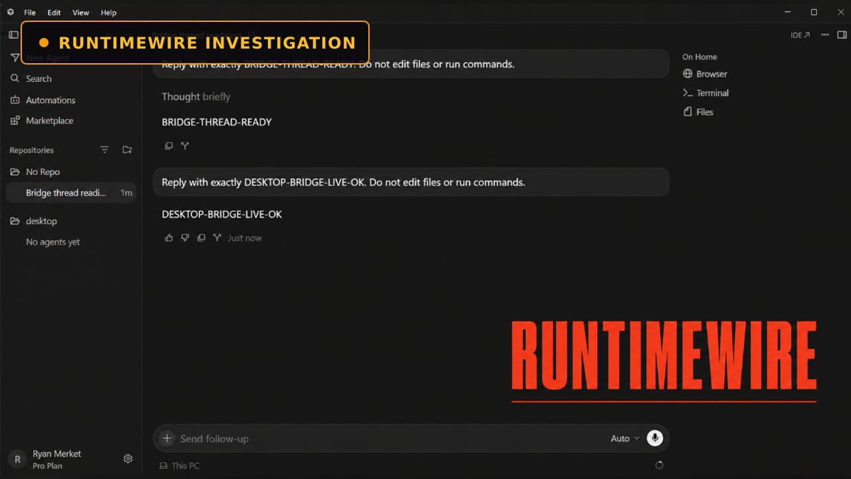Image resolution: width=851 pixels, height=479 pixels.
Task: Click the Browser globe icon
Action: [x=687, y=74]
